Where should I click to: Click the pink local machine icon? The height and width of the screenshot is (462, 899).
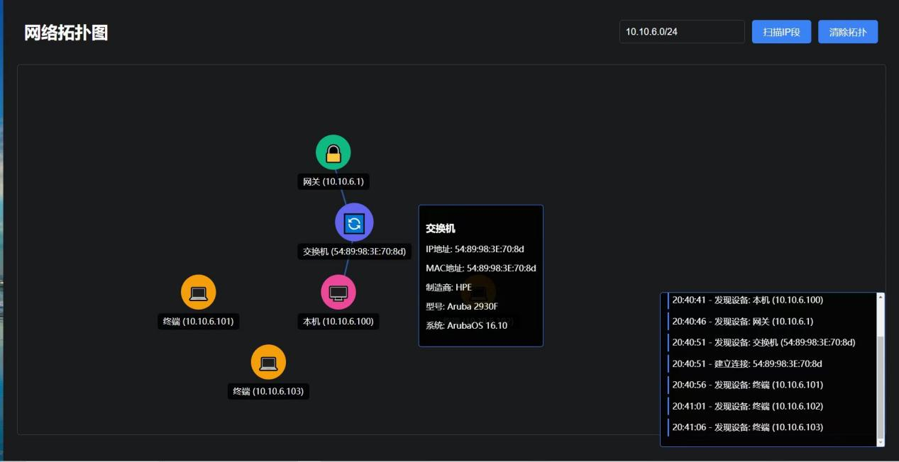pyautogui.click(x=338, y=292)
